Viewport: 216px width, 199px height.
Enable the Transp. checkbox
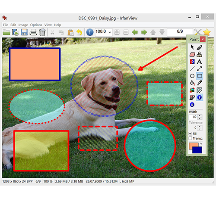point(191,138)
